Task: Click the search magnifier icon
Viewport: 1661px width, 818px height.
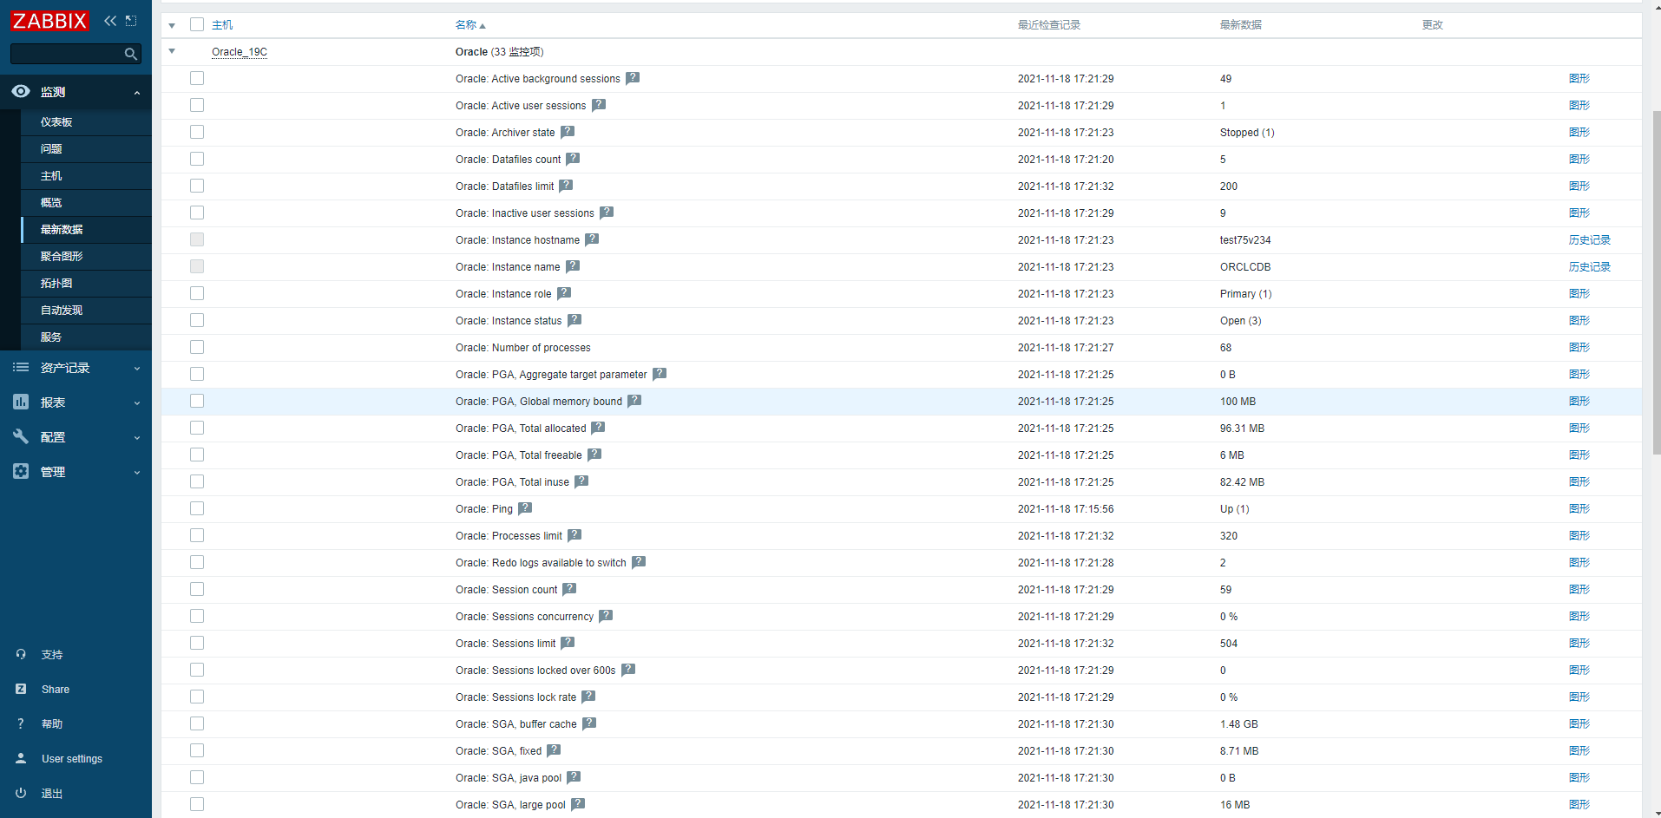Action: (x=131, y=54)
